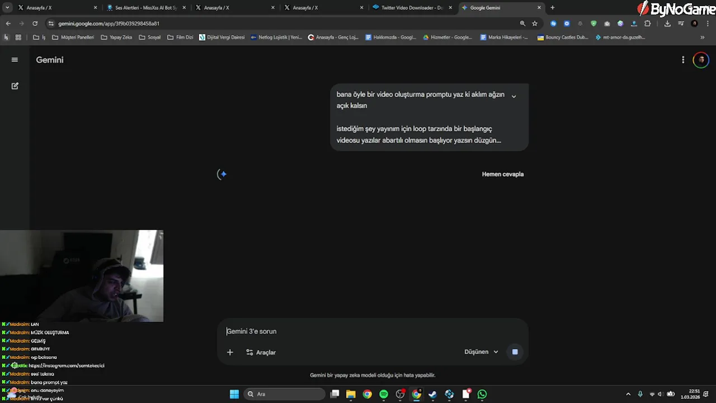Open the camera screenshot extension
Screen dimensions: 716x403
click(607, 24)
